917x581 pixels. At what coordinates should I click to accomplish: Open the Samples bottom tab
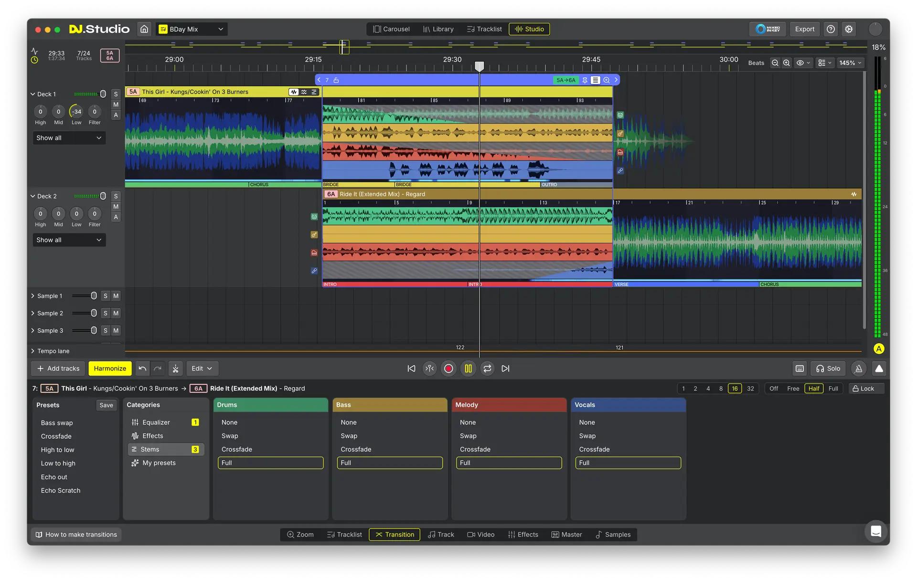pos(613,535)
